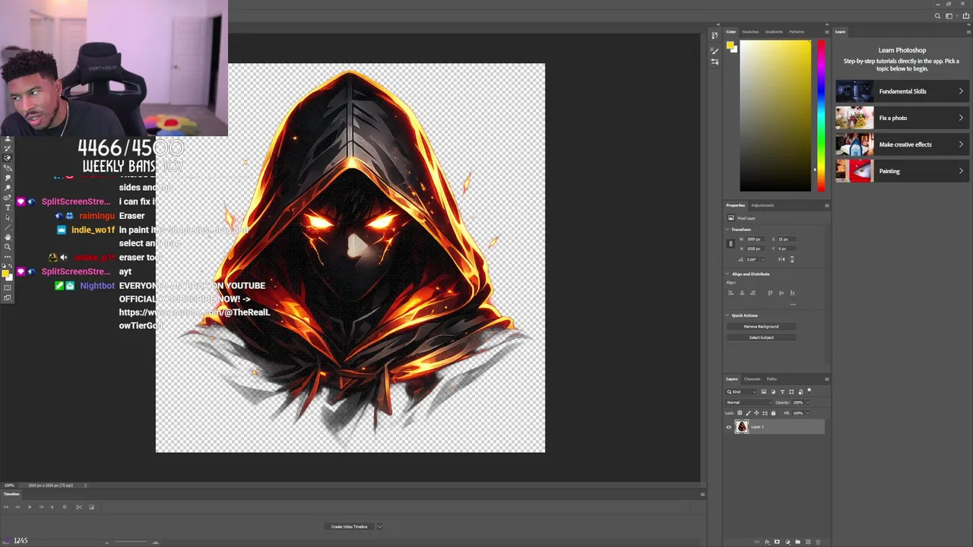The width and height of the screenshot is (973, 547).
Task: Toggle lock position
Action: 756,413
